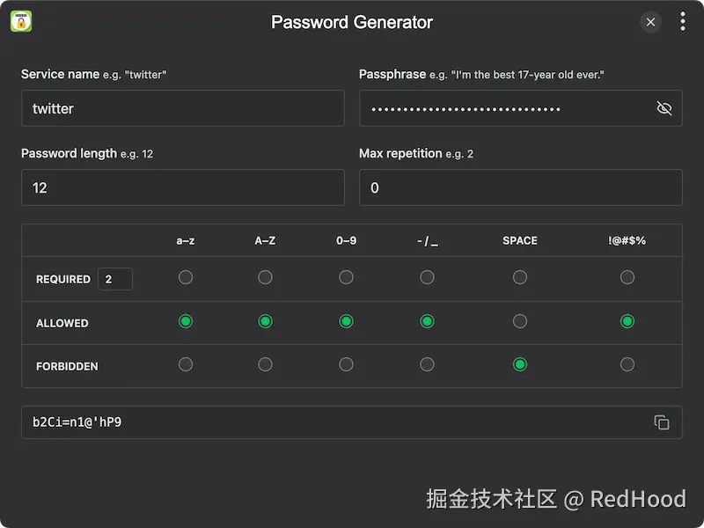Show the hidden passphrase with the eye icon
Viewport: 704px width, 528px height.
click(x=664, y=108)
